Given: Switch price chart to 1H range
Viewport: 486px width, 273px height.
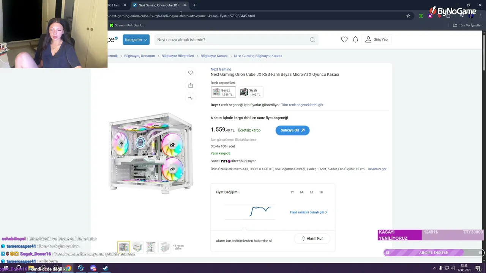Looking at the screenshot, I should click(321, 192).
